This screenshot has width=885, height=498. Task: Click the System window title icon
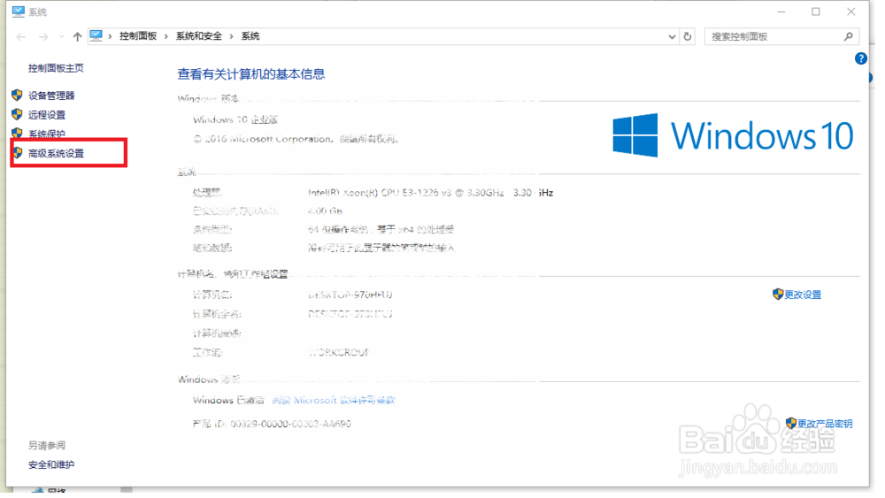point(19,11)
